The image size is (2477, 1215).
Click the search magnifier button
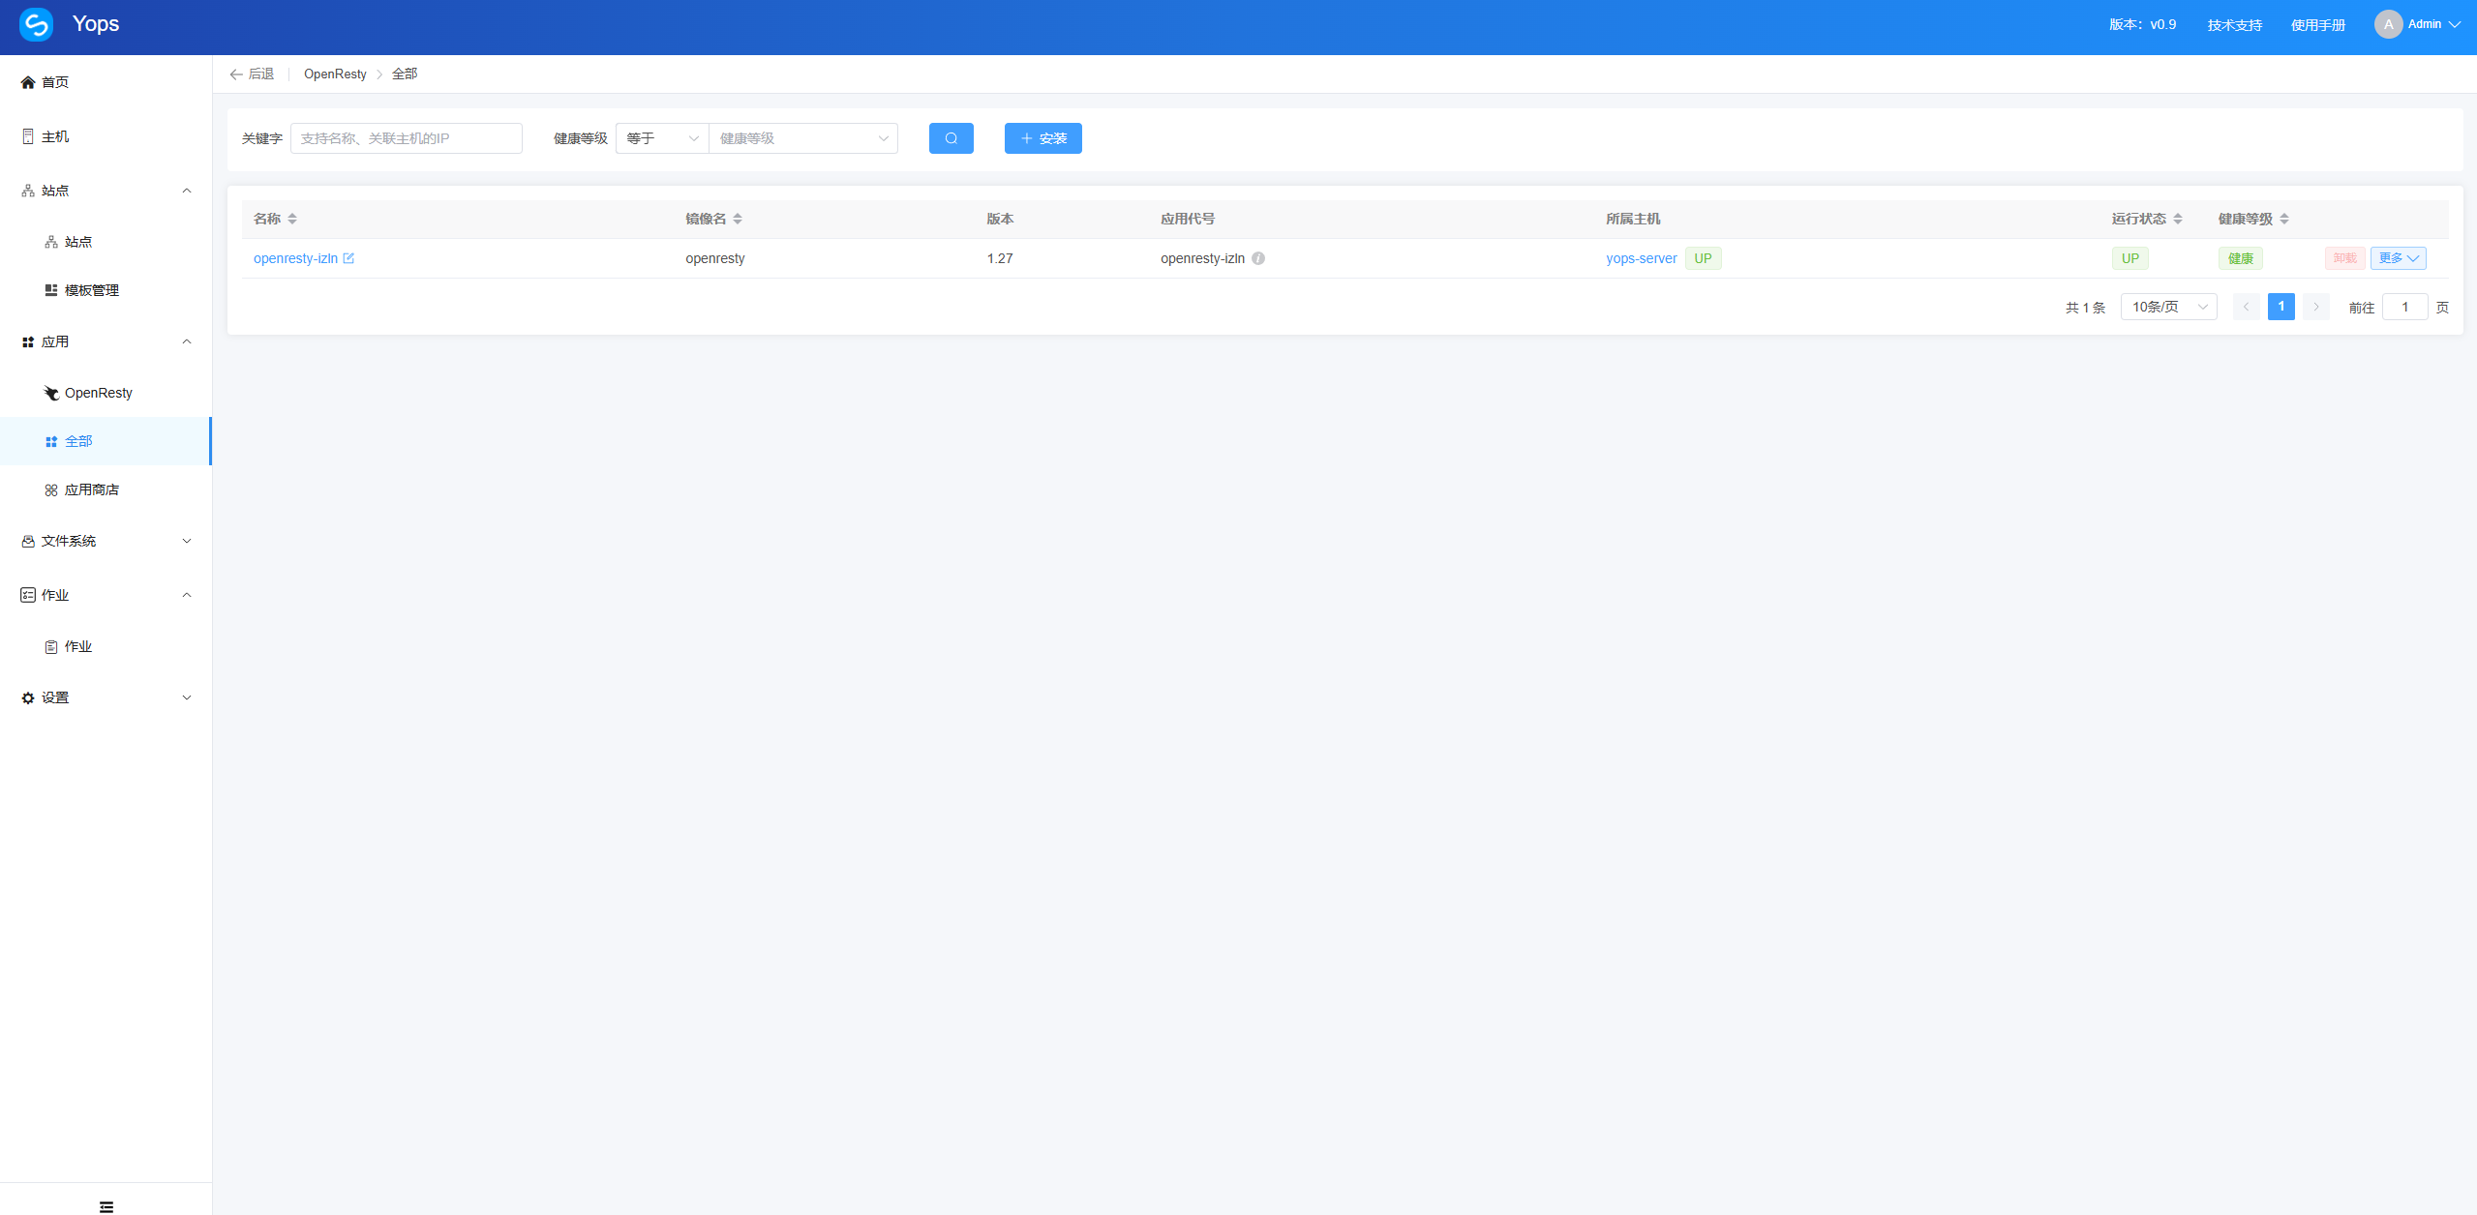pyautogui.click(x=951, y=138)
